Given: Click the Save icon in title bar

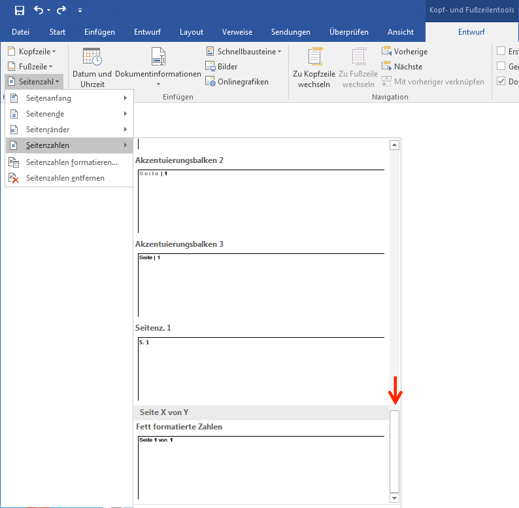Looking at the screenshot, I should coord(19,10).
